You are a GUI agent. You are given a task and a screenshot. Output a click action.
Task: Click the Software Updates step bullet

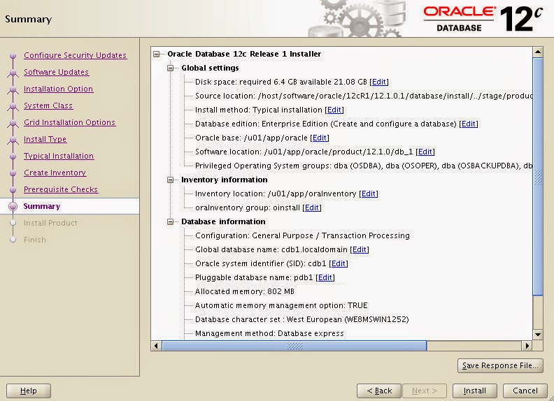pyautogui.click(x=13, y=73)
